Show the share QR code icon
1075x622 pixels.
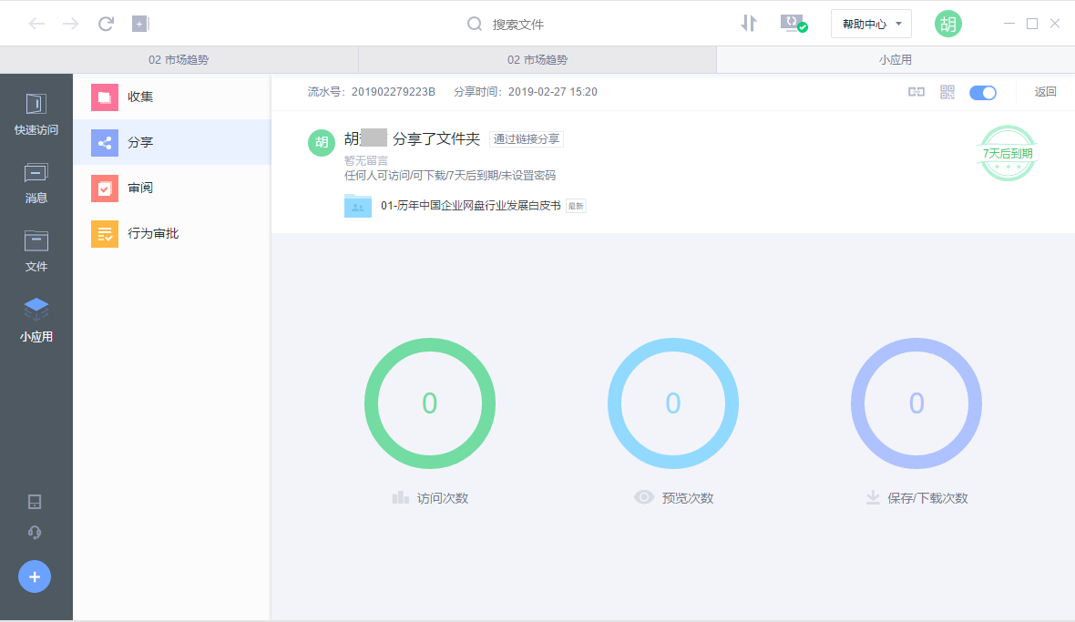(947, 91)
